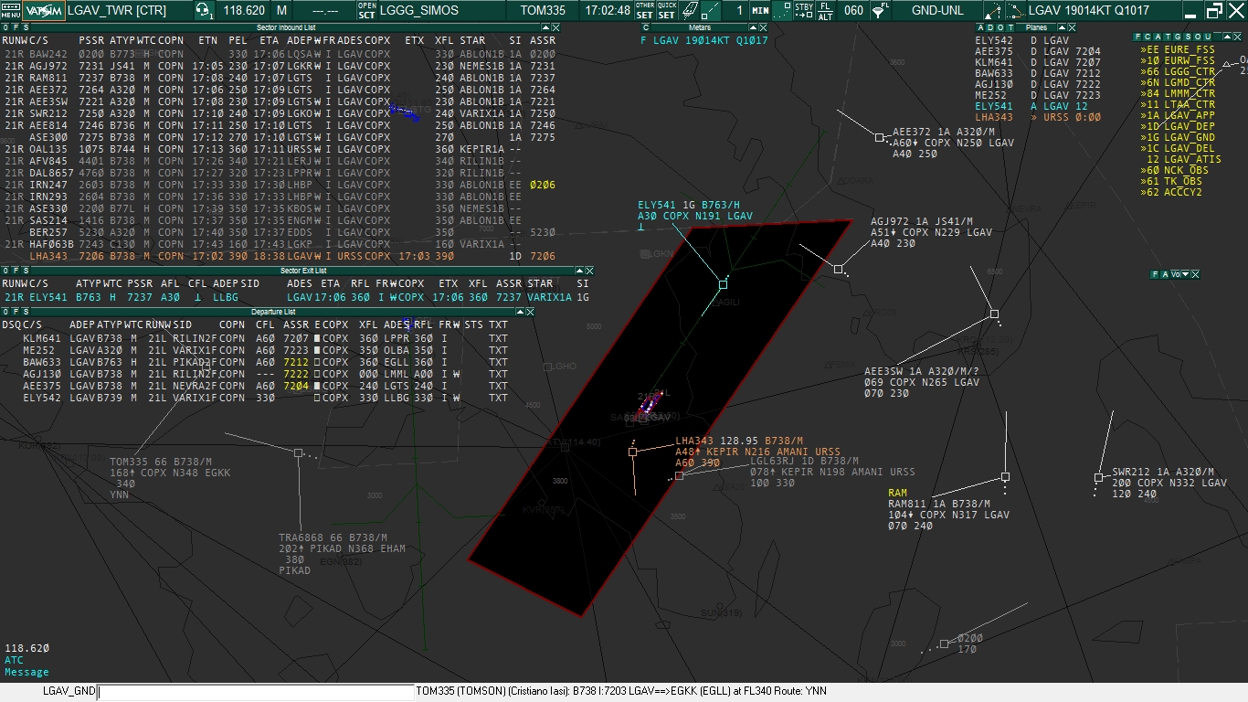The height and width of the screenshot is (702, 1248).
Task: Click in the command line input field
Action: coord(256,692)
